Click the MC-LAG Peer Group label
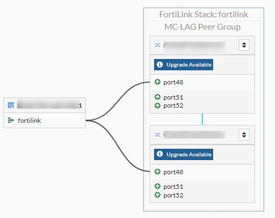Screen dimensions: 275x218 pyautogui.click(x=202, y=27)
